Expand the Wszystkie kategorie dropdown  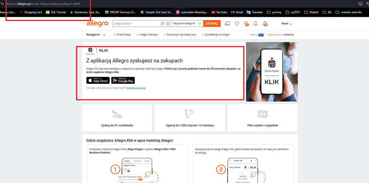[x=187, y=24]
